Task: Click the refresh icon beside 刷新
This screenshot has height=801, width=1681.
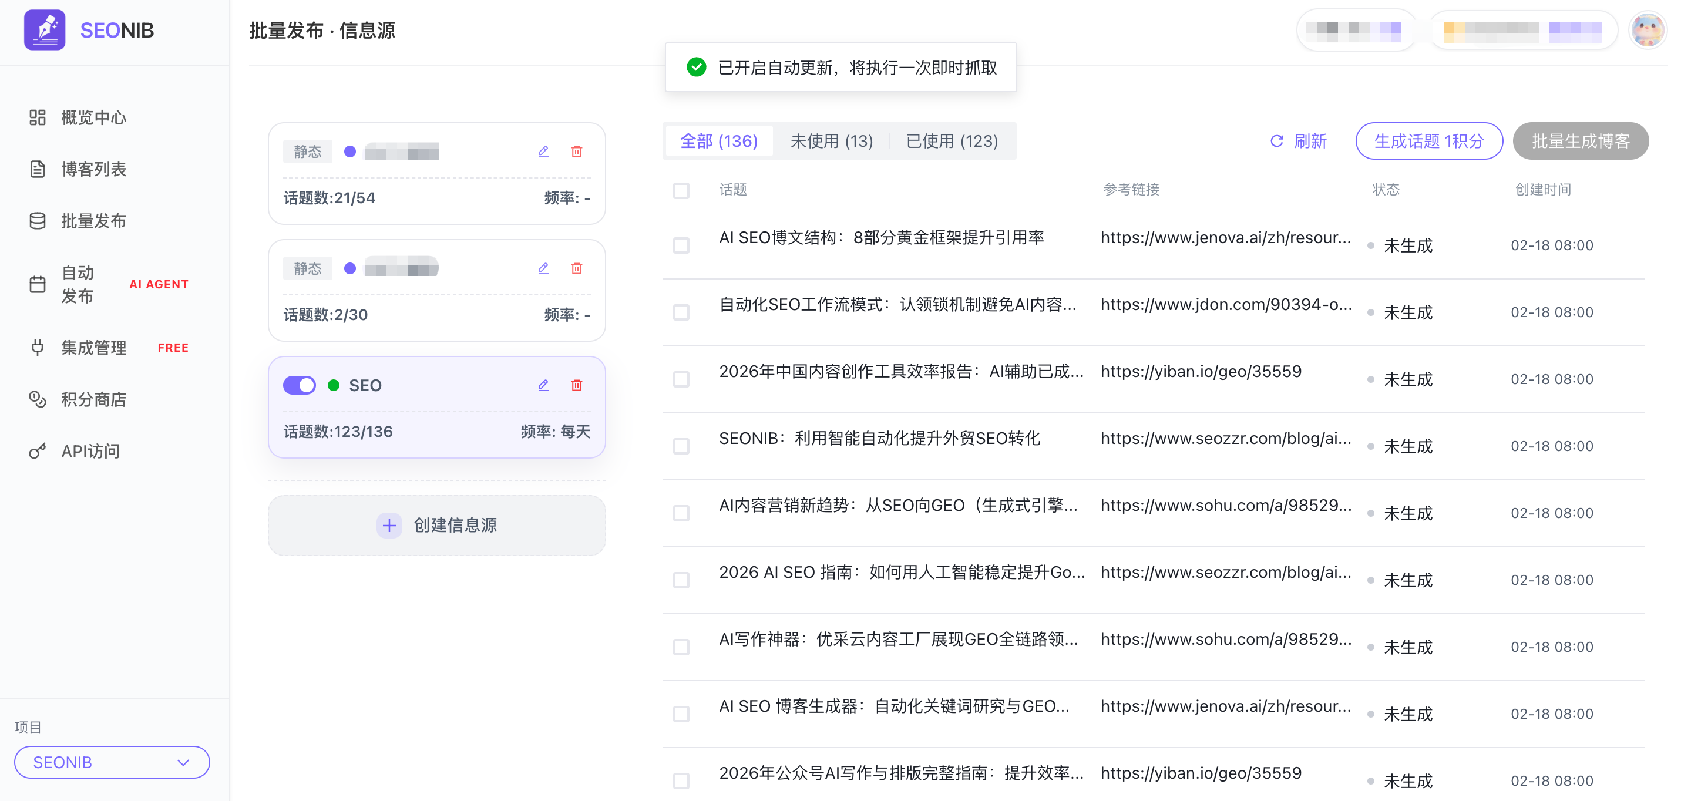Action: pos(1276,141)
